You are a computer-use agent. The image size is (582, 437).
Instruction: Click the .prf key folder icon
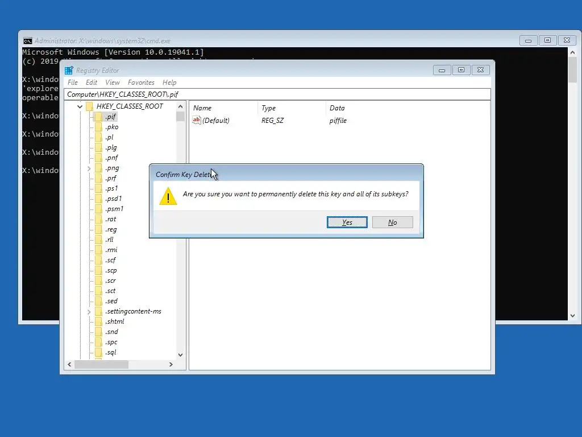98,178
